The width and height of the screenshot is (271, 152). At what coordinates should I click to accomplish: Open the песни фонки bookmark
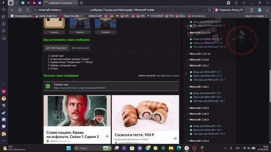tap(196, 16)
